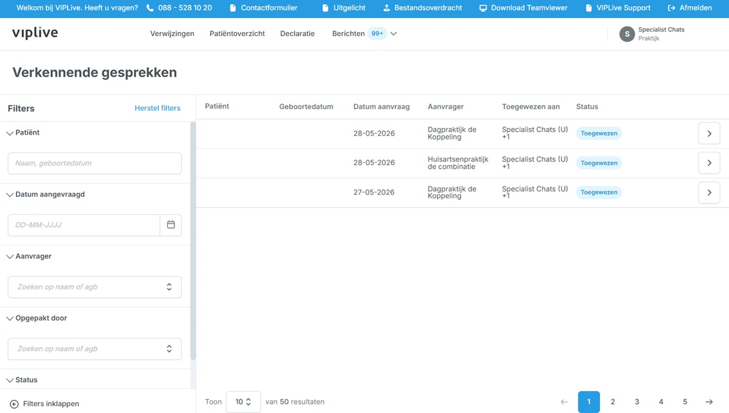Collapse the Status filter section
This screenshot has width=729, height=413.
[10, 381]
